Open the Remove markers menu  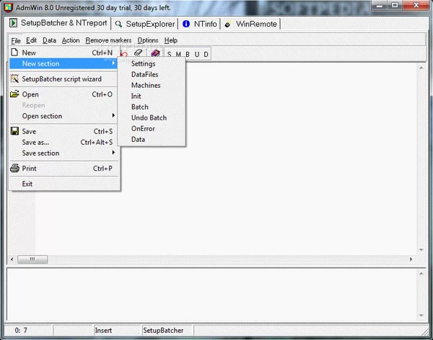click(108, 40)
